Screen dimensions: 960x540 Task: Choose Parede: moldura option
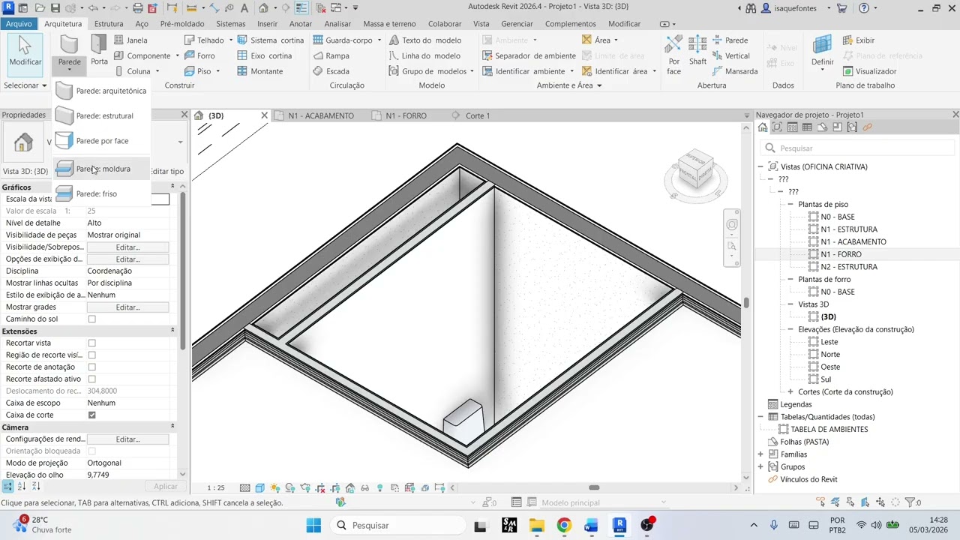click(100, 169)
